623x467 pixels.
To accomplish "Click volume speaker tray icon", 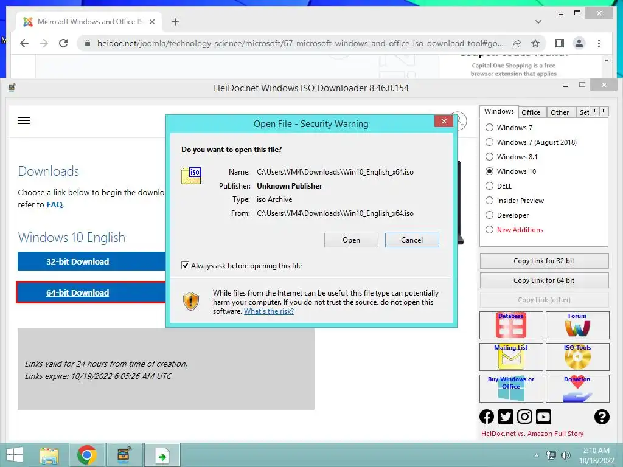I will tap(565, 455).
